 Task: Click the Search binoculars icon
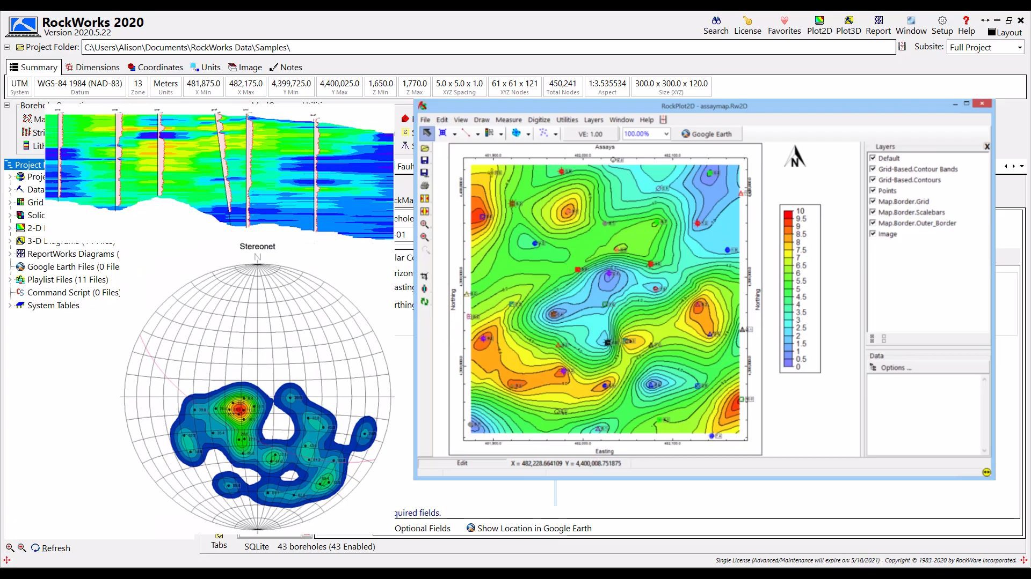(x=716, y=20)
